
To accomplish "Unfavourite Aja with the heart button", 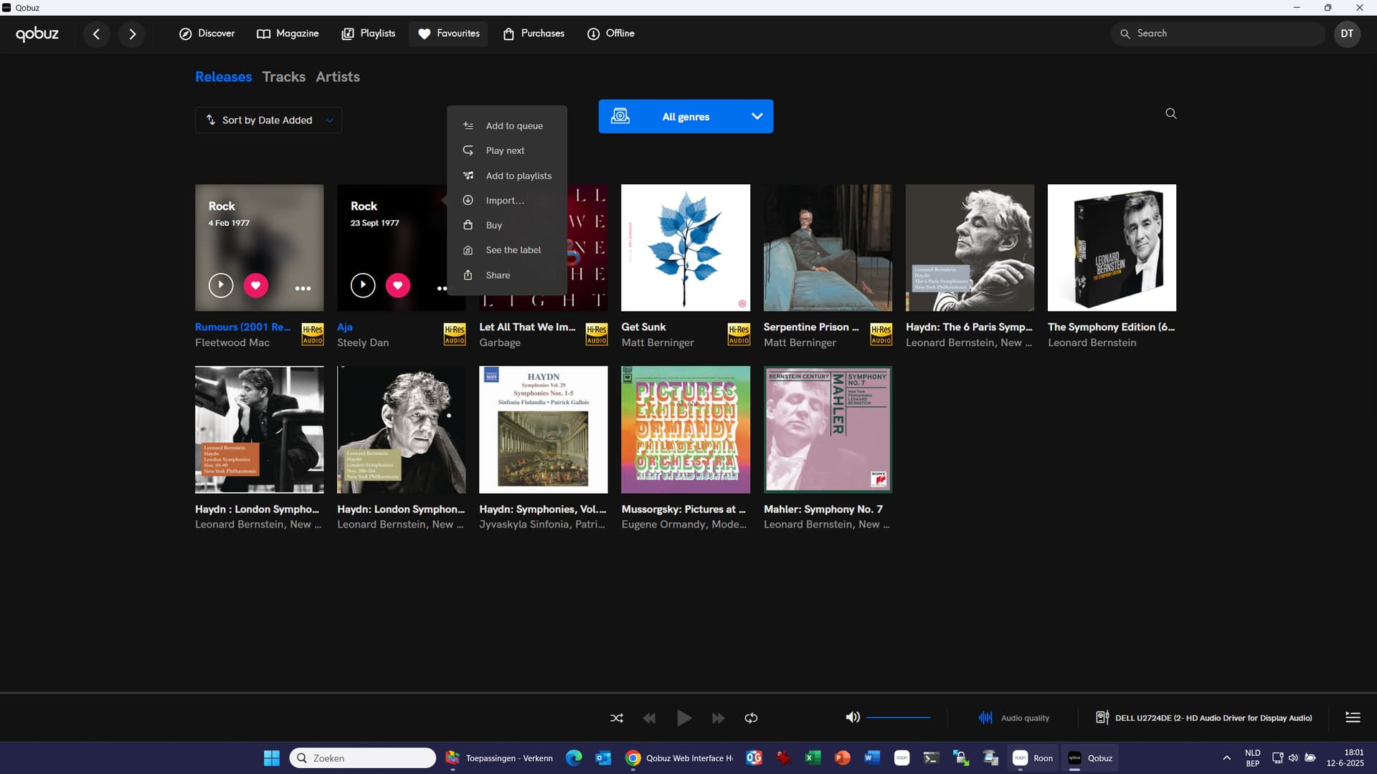I will click(397, 285).
